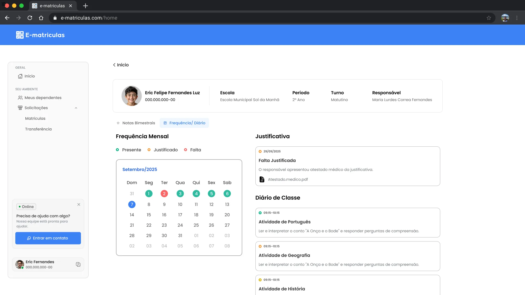Click the browser back arrow
Screen dimensions: 525x295
[7, 18]
